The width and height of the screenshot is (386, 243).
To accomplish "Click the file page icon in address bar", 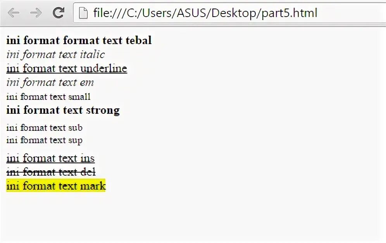I will [x=83, y=13].
